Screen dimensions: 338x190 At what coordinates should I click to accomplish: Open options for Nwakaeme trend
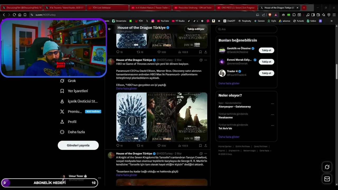click(x=273, y=115)
